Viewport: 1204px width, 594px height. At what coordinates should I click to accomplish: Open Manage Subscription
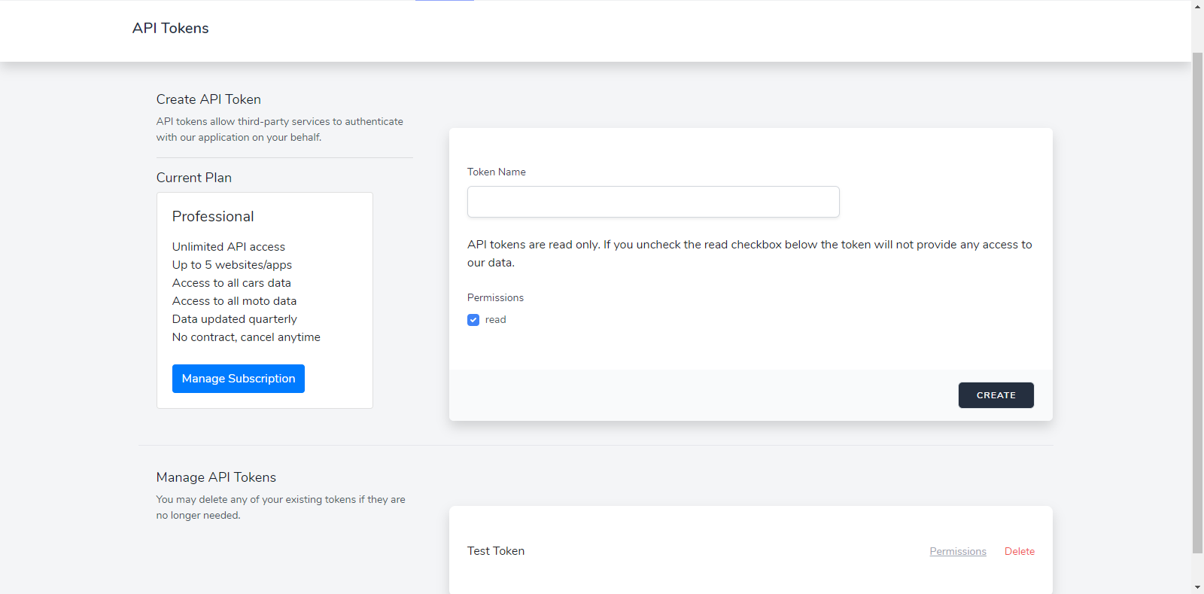239,379
